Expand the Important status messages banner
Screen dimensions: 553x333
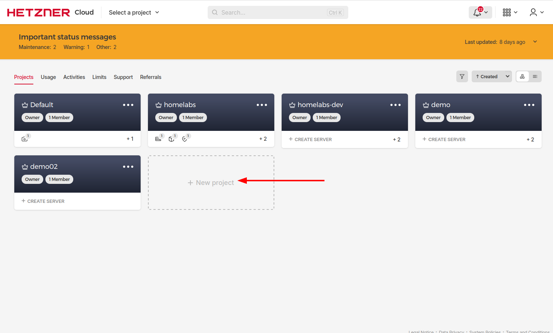pos(535,42)
